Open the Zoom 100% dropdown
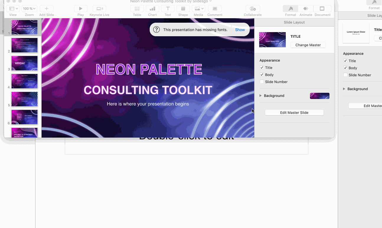This screenshot has width=382, height=228. pos(30,9)
